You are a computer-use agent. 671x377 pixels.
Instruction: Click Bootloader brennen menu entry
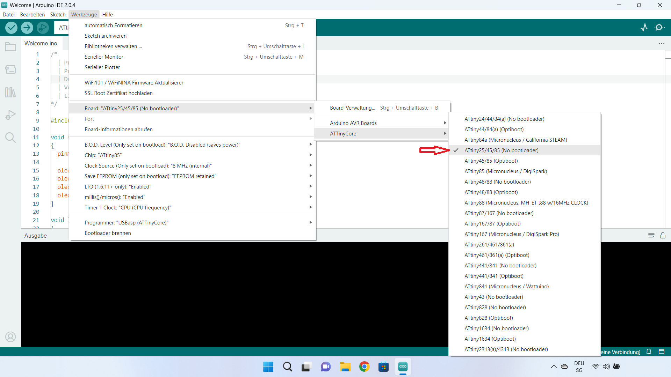[108, 233]
